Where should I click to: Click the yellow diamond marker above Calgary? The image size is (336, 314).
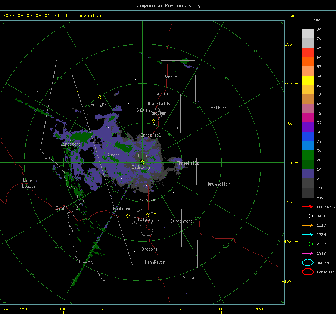147,215
